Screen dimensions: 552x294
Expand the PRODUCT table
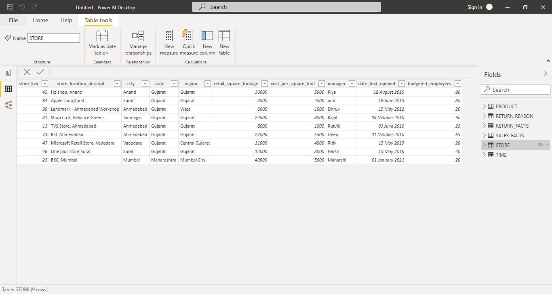(x=484, y=106)
